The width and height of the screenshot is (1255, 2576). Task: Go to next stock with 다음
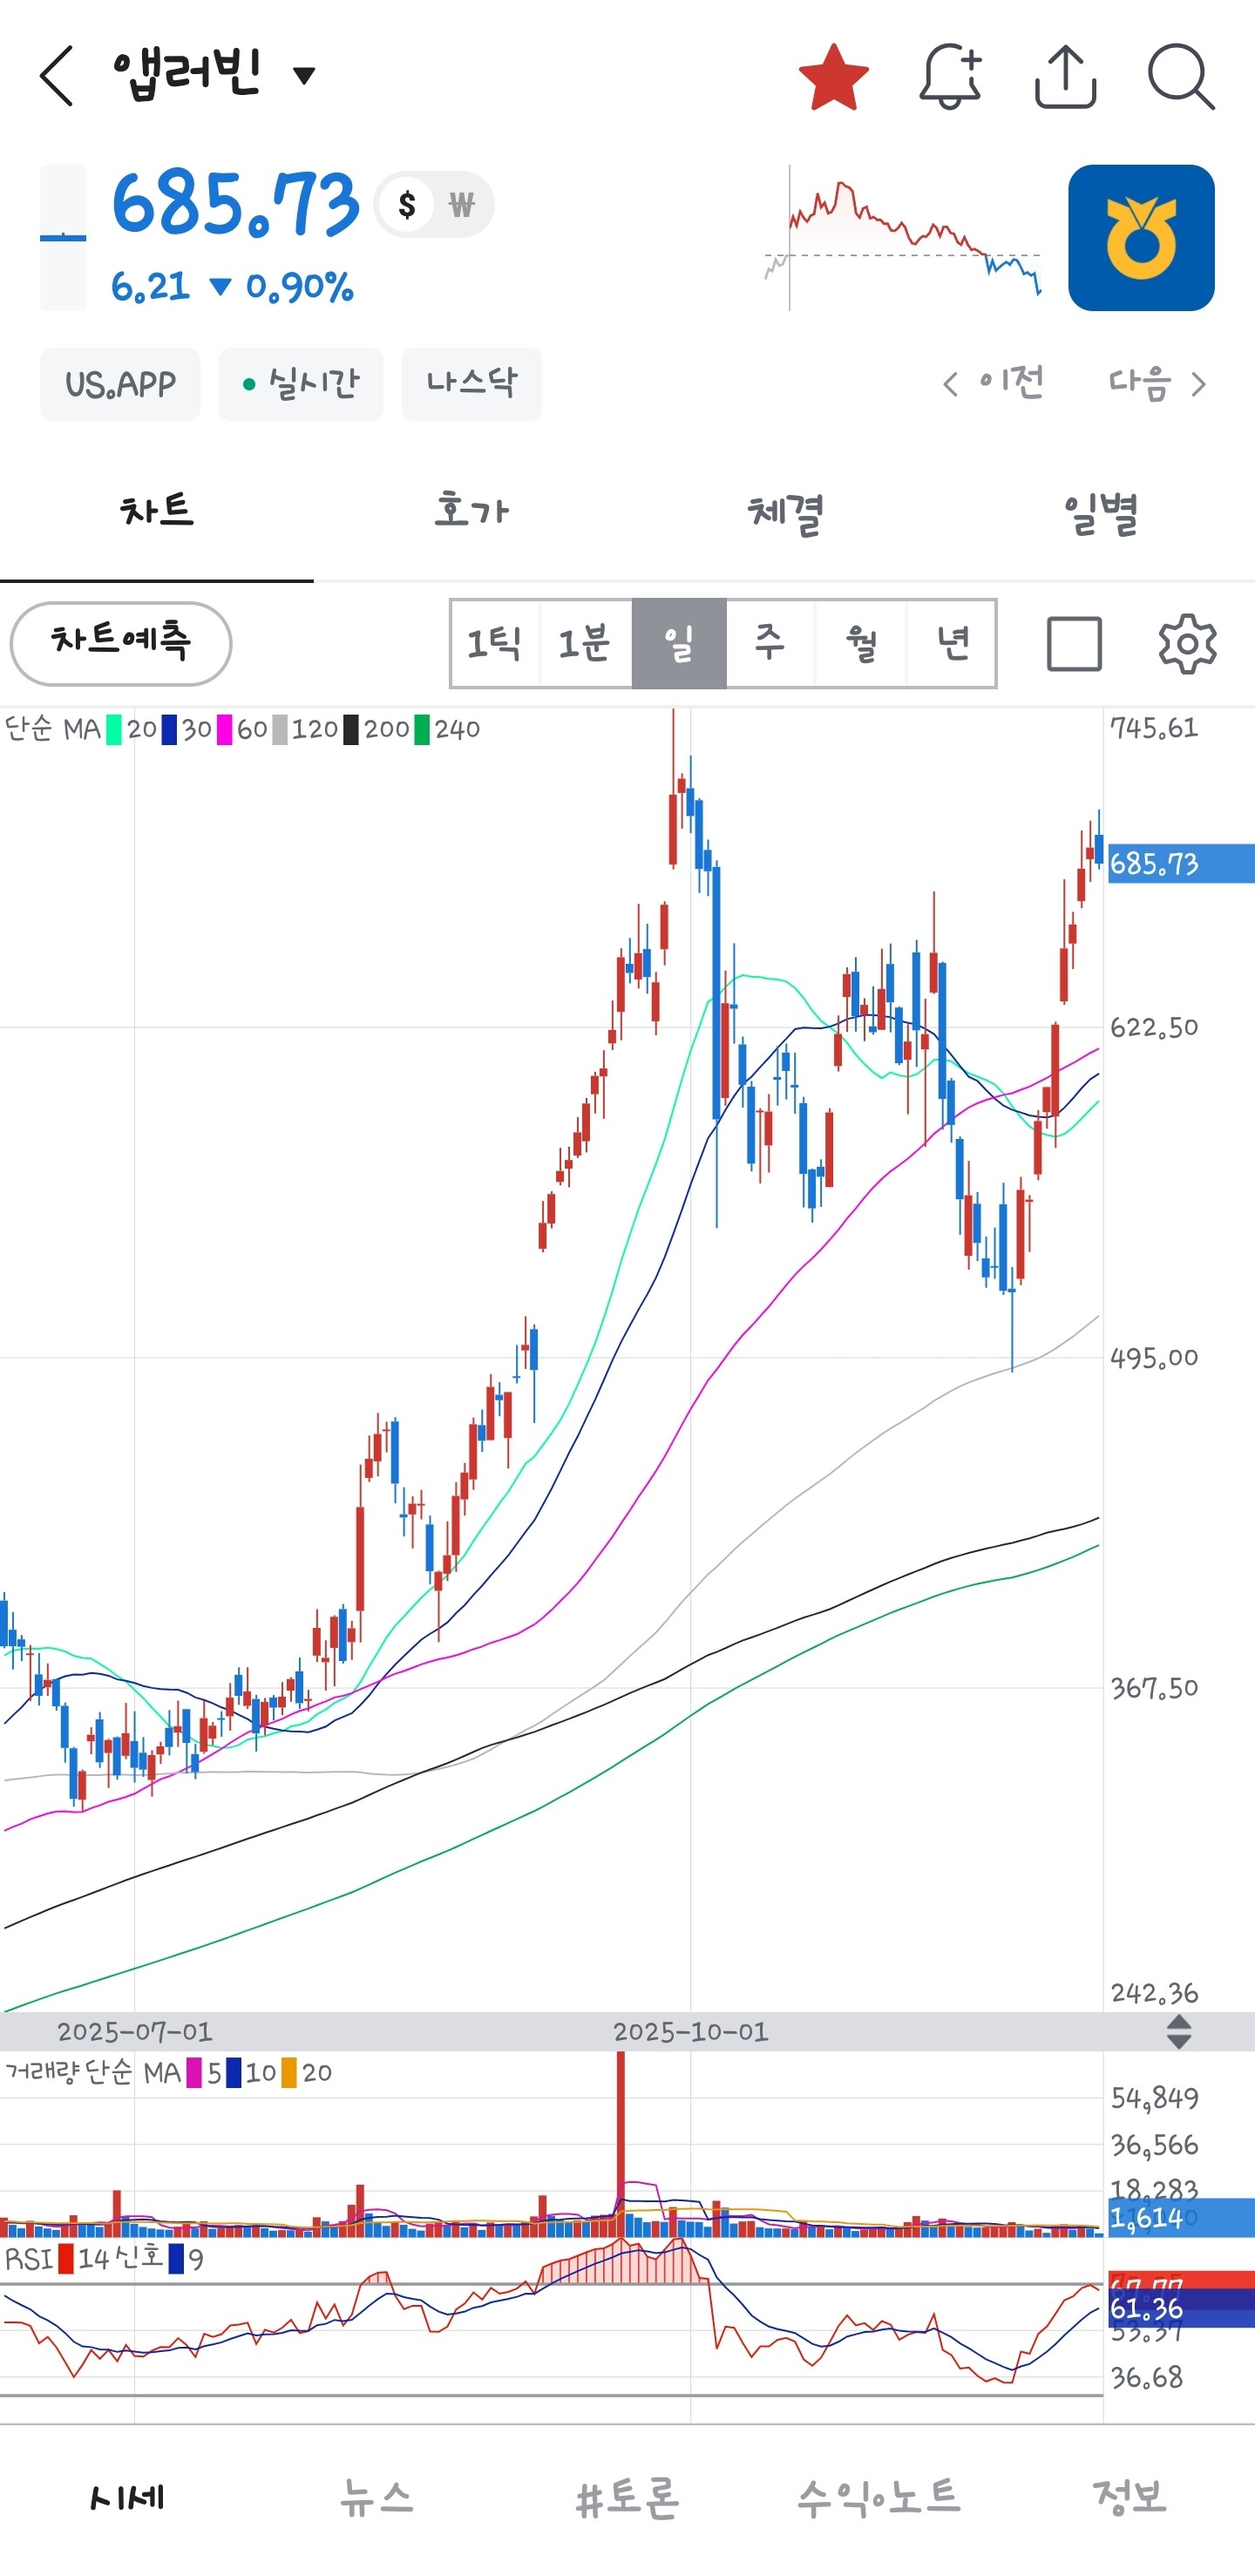tap(1157, 383)
